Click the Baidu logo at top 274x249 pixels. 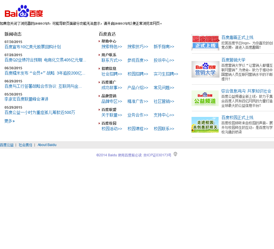click(24, 11)
